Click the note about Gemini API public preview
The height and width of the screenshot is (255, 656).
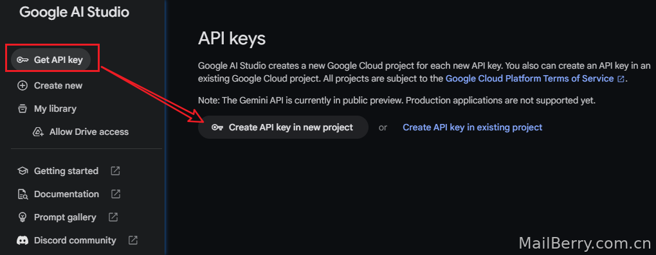point(397,101)
